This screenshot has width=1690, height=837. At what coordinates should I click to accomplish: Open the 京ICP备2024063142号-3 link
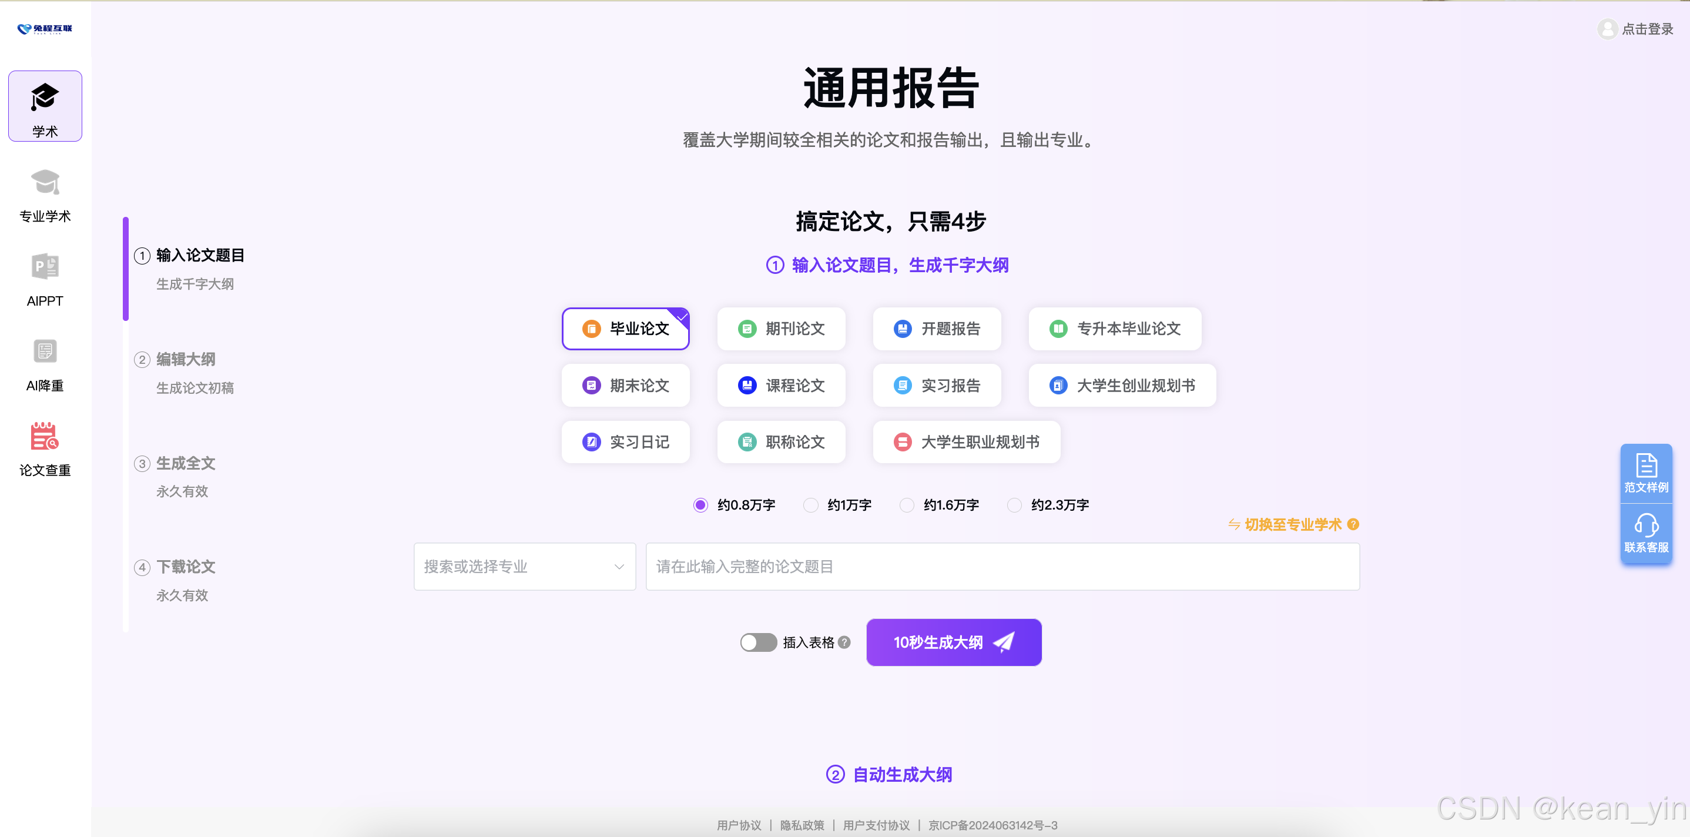tap(992, 825)
